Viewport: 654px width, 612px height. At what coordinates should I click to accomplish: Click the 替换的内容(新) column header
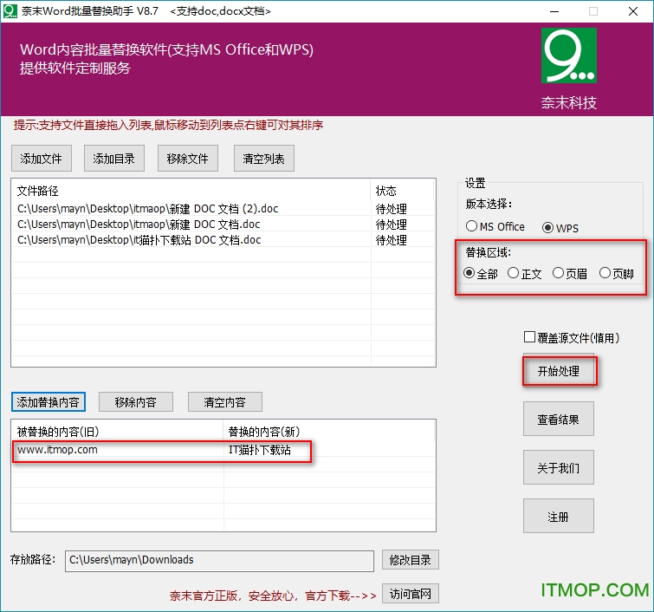point(329,432)
